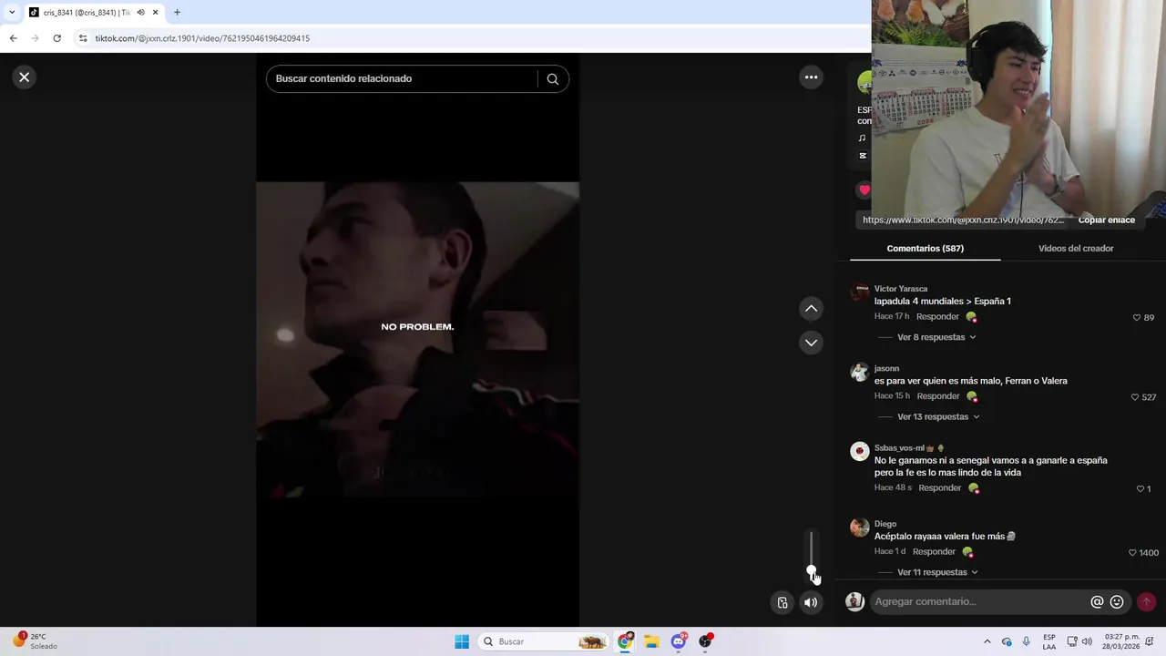Open a new browser tab with plus
Screen dimensions: 1166x656
178,13
